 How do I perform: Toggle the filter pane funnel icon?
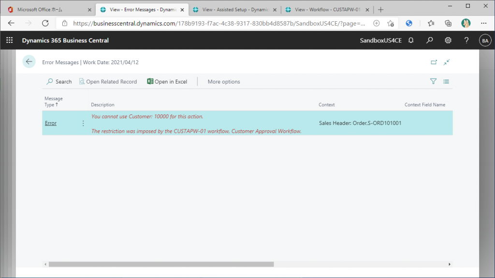[433, 81]
